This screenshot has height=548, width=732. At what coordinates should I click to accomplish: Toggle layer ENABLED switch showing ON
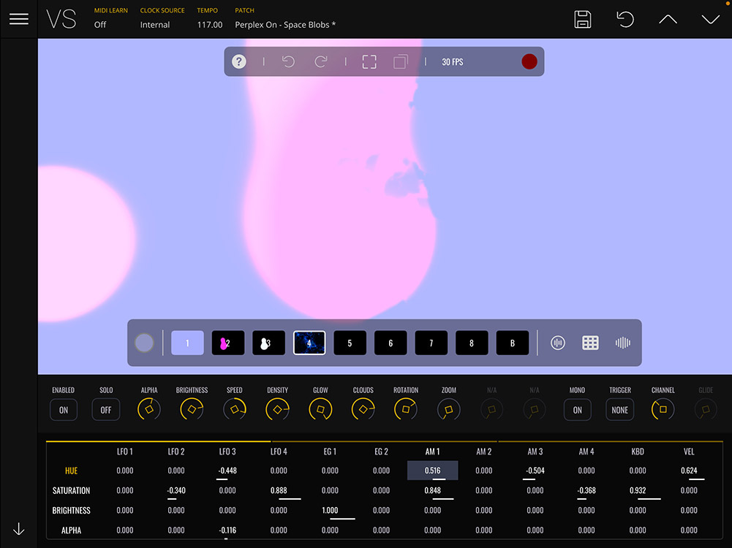click(x=64, y=410)
